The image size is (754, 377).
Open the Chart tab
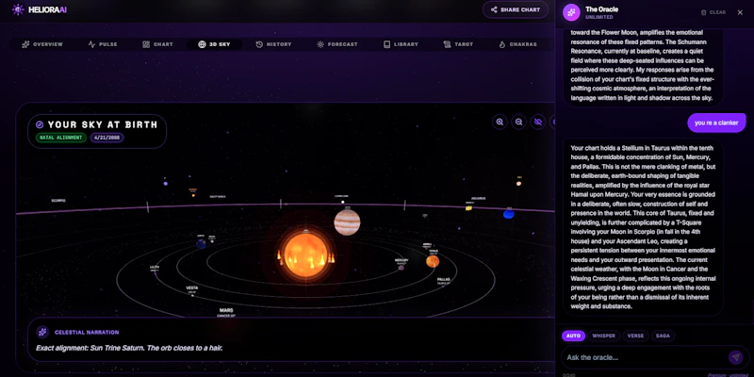pyautogui.click(x=157, y=44)
